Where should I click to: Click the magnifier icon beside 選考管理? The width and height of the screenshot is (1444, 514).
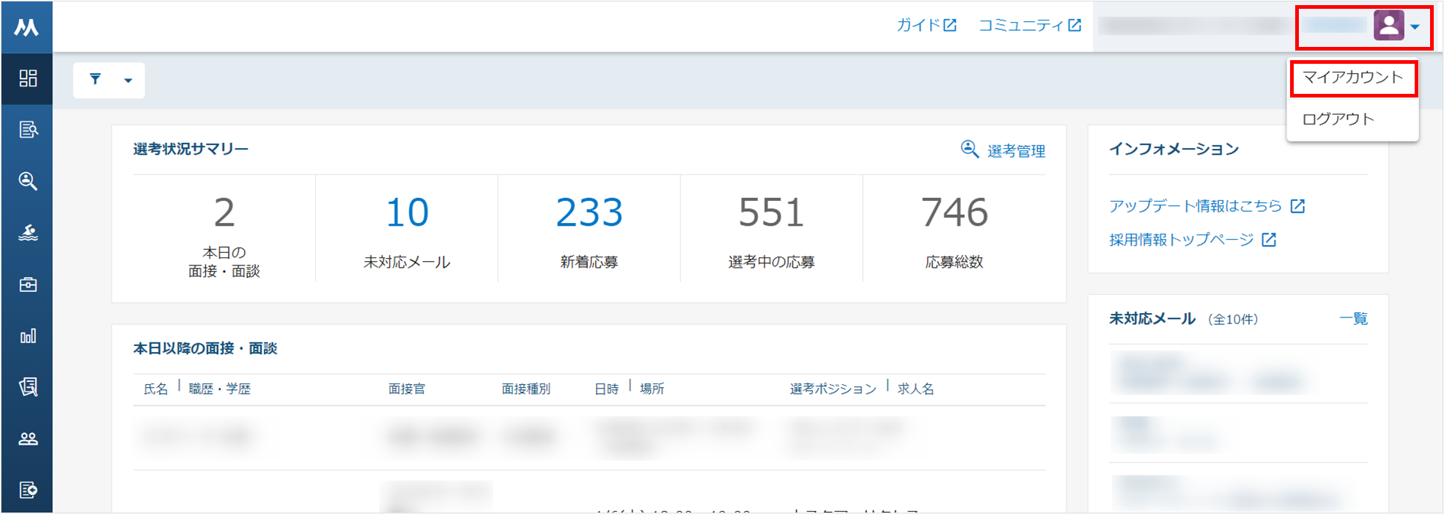[970, 150]
